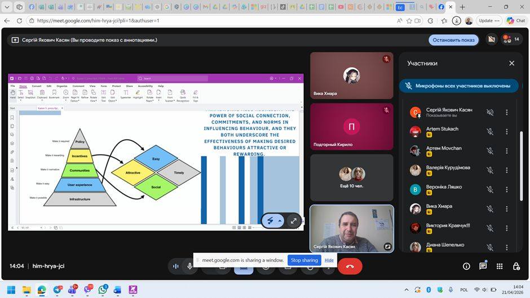Click the annotation tool button on presentation
This screenshot has height=298, width=530.
[x=270, y=221]
